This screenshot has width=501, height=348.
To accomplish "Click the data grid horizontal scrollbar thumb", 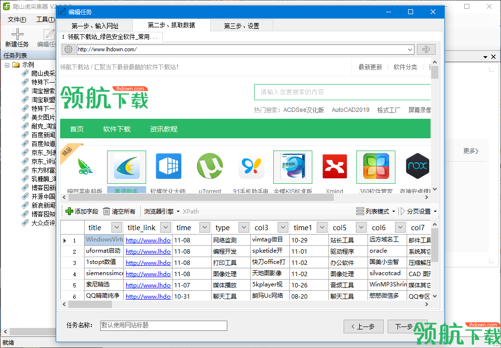I will pyautogui.click(x=90, y=304).
